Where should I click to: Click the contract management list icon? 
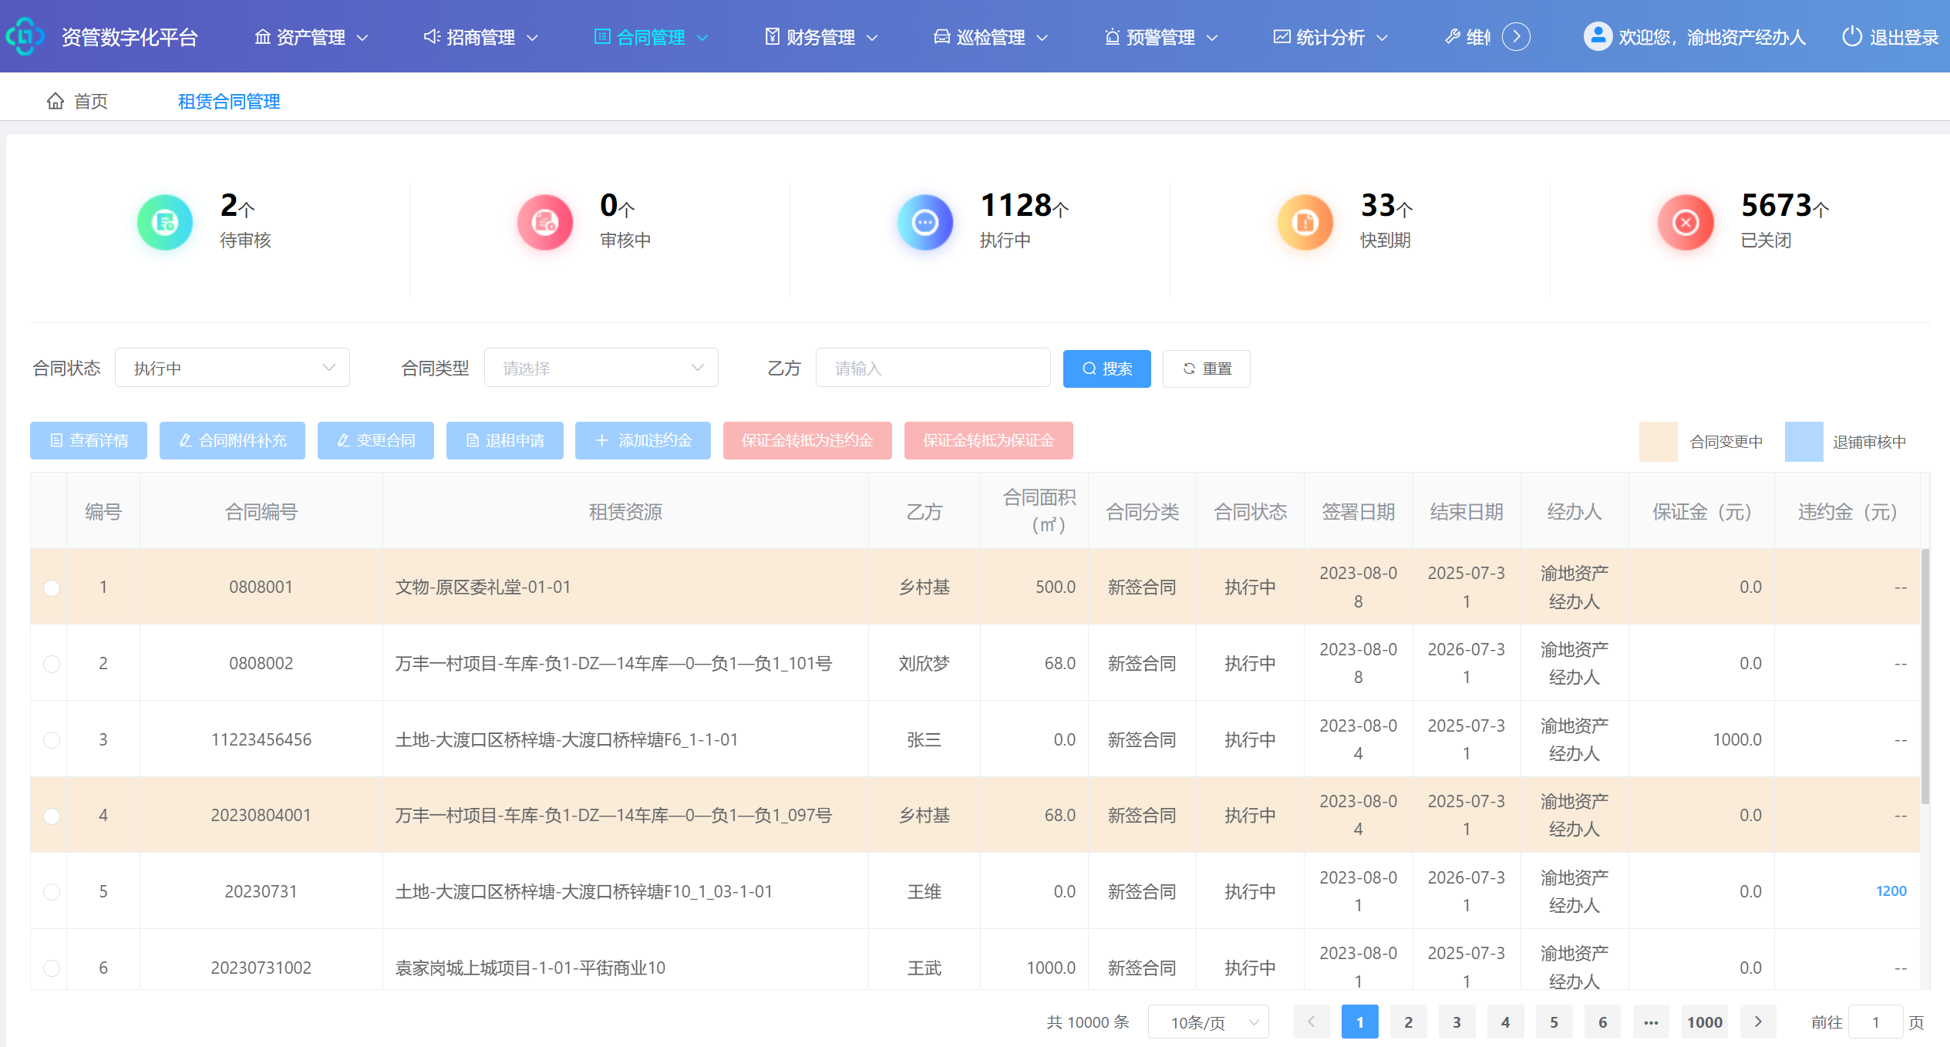602,36
